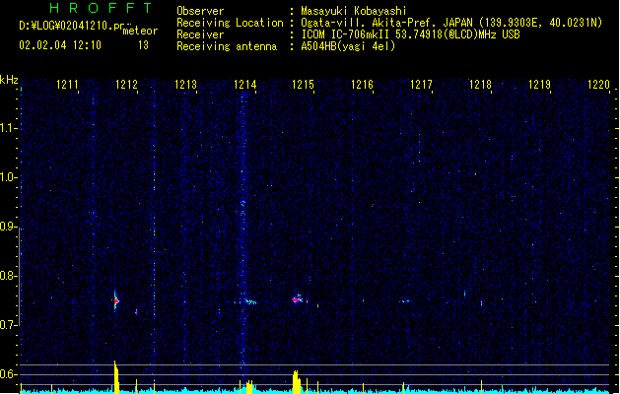Click the bright meteor echo before 1215
The image size is (620, 394).
[298, 298]
